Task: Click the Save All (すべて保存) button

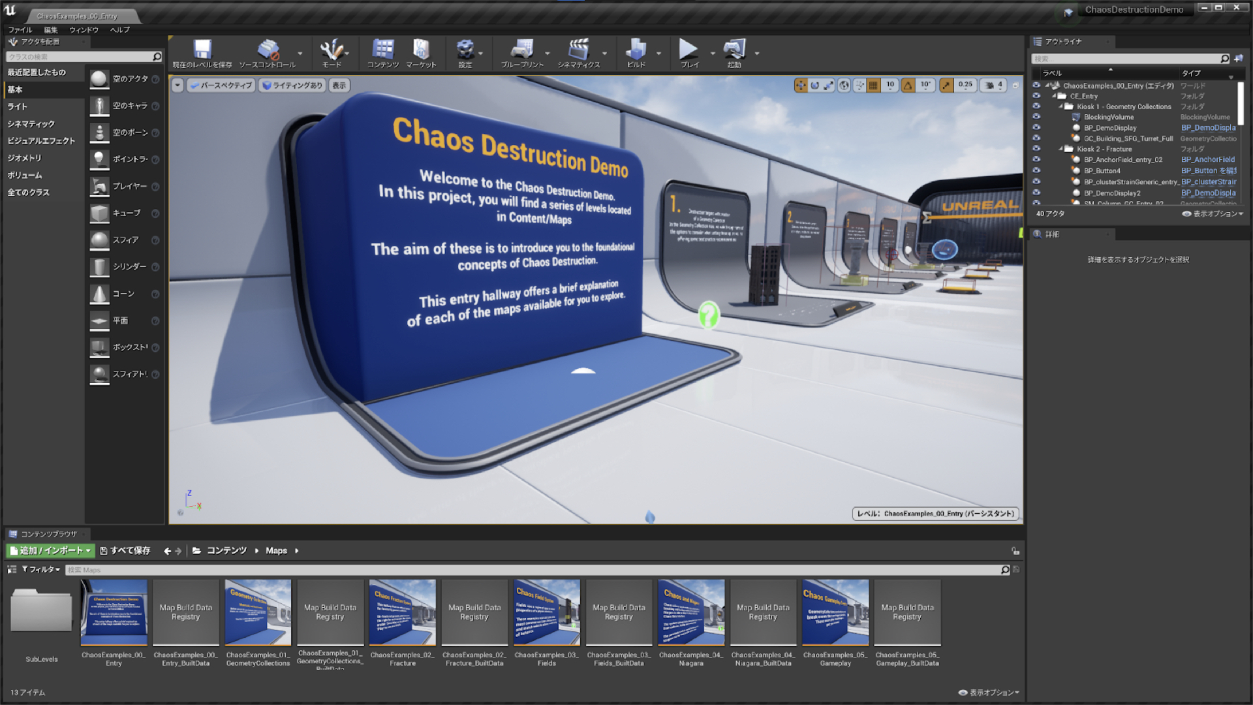Action: [x=125, y=551]
